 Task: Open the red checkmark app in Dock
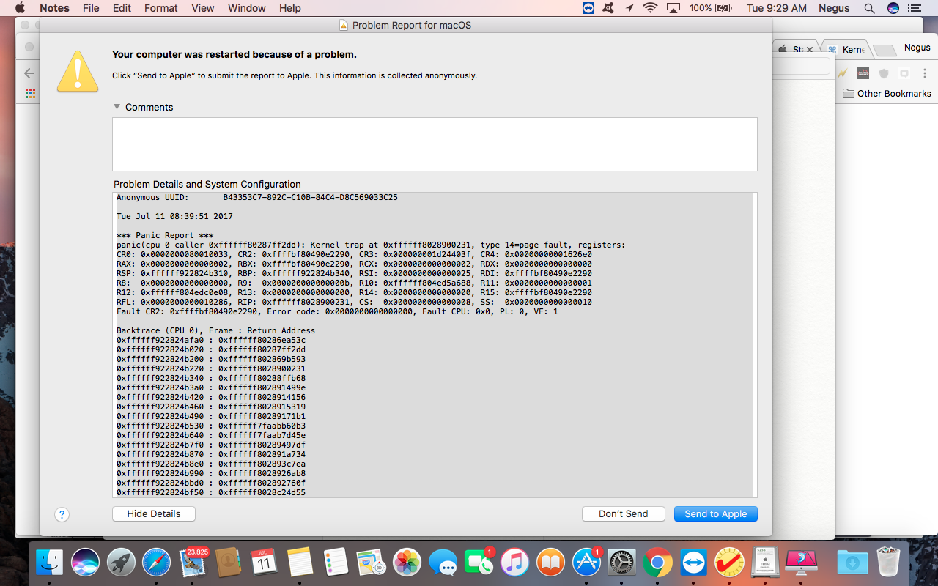pos(729,563)
